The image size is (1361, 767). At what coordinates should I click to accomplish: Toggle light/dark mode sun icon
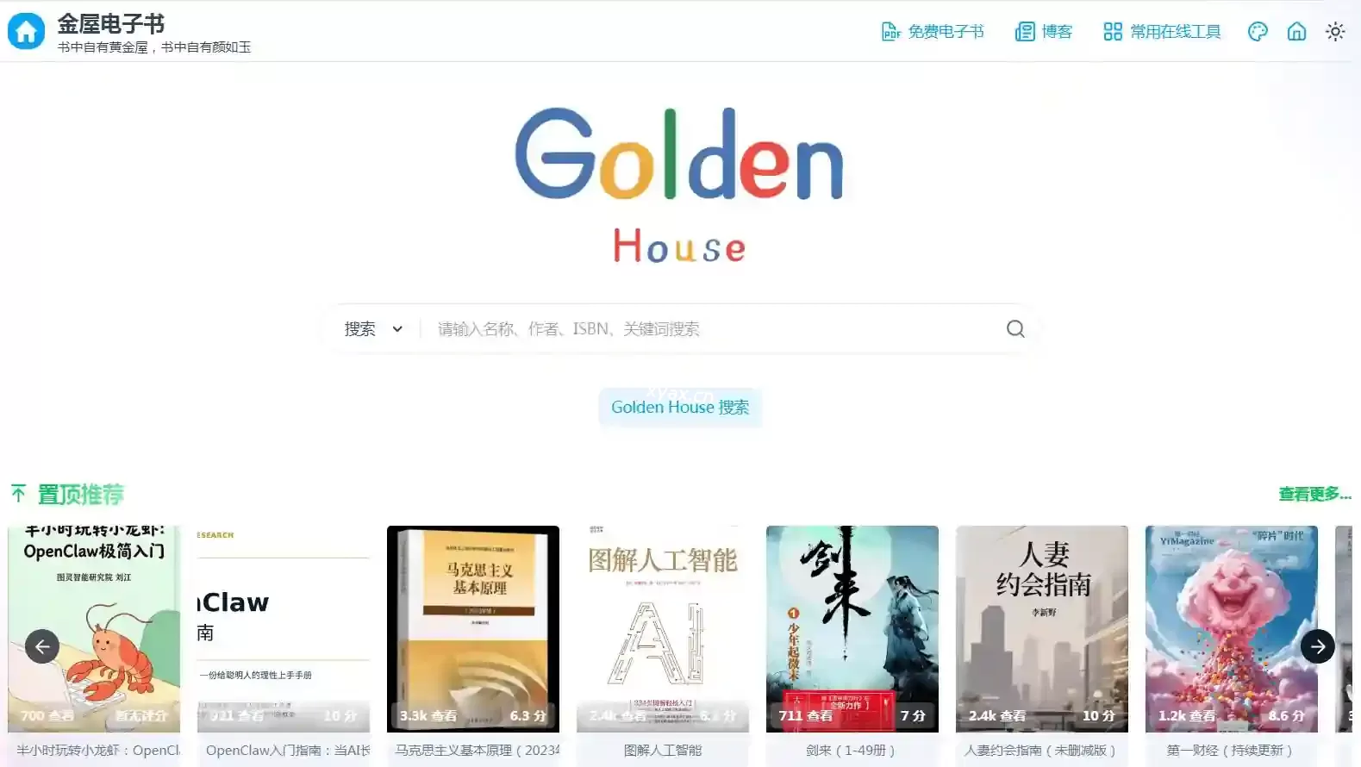(x=1335, y=32)
